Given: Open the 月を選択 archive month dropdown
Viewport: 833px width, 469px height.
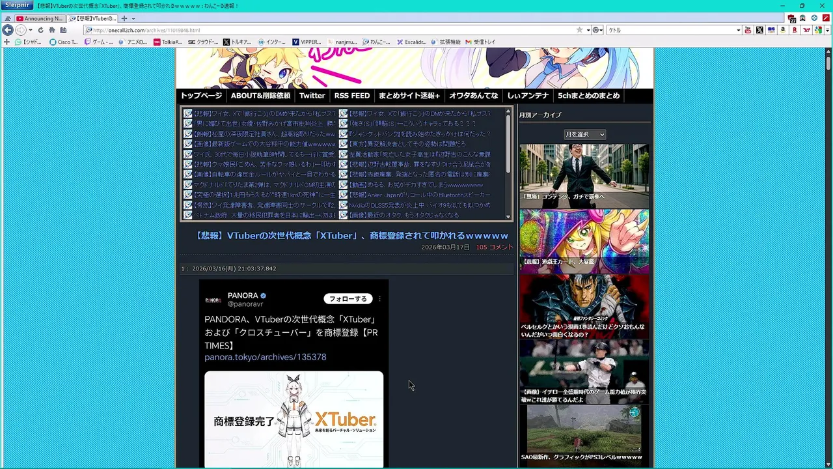Looking at the screenshot, I should (x=584, y=134).
